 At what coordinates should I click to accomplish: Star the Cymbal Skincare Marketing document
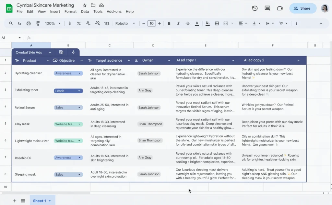(85, 5)
